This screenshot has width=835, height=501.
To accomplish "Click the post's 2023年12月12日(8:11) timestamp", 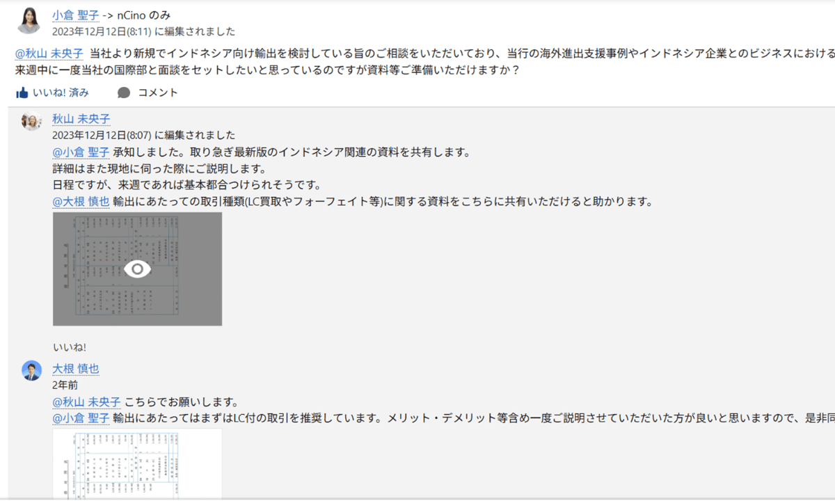I will click(102, 31).
